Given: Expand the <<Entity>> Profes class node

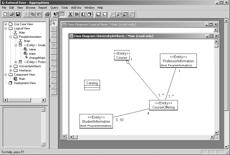Looking at the screenshot, I should tap(16, 62).
